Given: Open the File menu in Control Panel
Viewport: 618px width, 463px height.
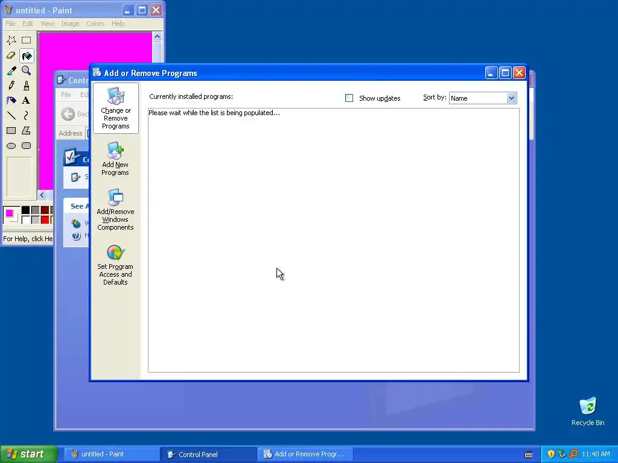Looking at the screenshot, I should (x=66, y=95).
